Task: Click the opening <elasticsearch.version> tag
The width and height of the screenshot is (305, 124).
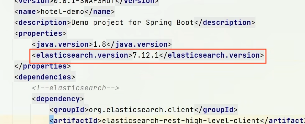Action: click(x=82, y=55)
